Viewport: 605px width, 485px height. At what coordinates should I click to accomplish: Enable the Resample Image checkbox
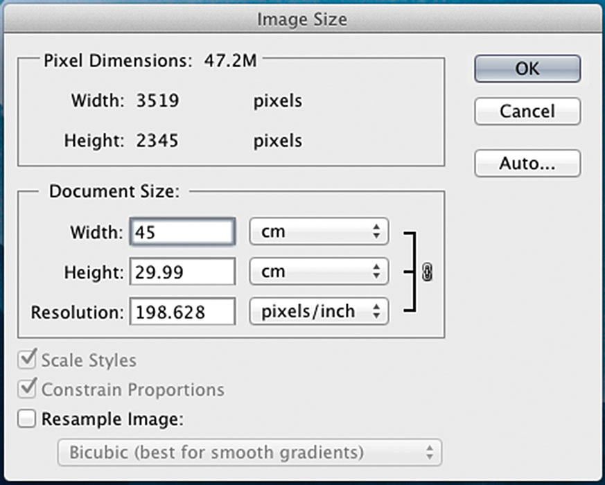(x=26, y=418)
